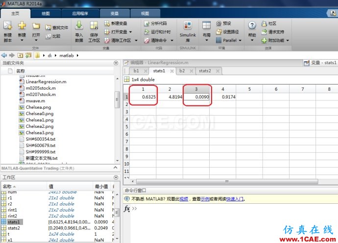The height and width of the screenshot is (243, 338).
Task: Switch to the Home (主页) ribbon tab
Action: pyautogui.click(x=15, y=13)
